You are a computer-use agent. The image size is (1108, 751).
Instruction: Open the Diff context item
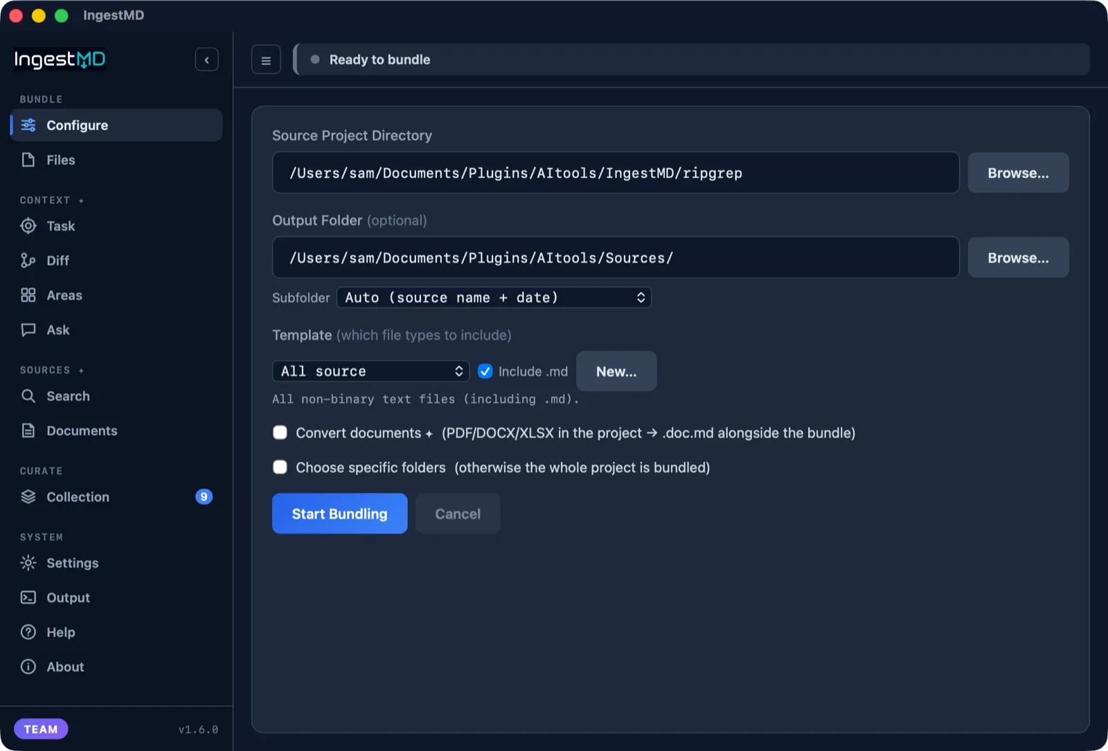tap(116, 260)
